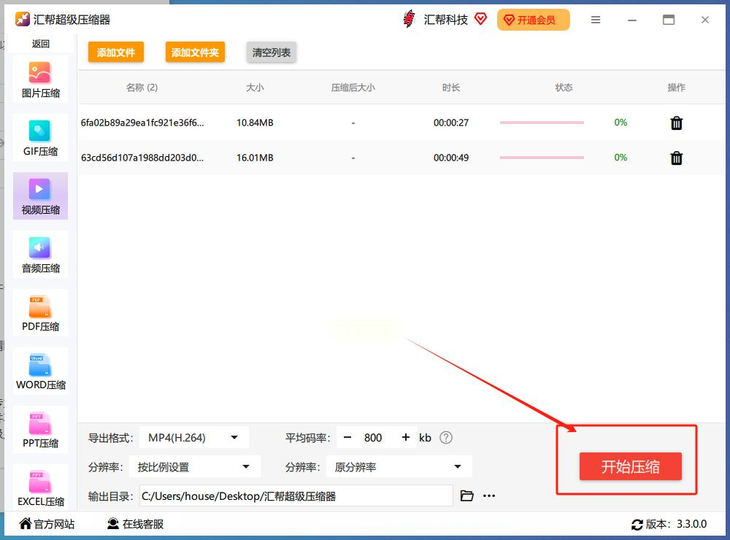Open the PPT压缩 tool
The image size is (730, 540).
40,429
